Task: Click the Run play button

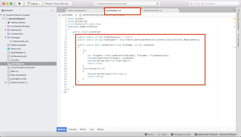Action: pyautogui.click(x=20, y=4)
